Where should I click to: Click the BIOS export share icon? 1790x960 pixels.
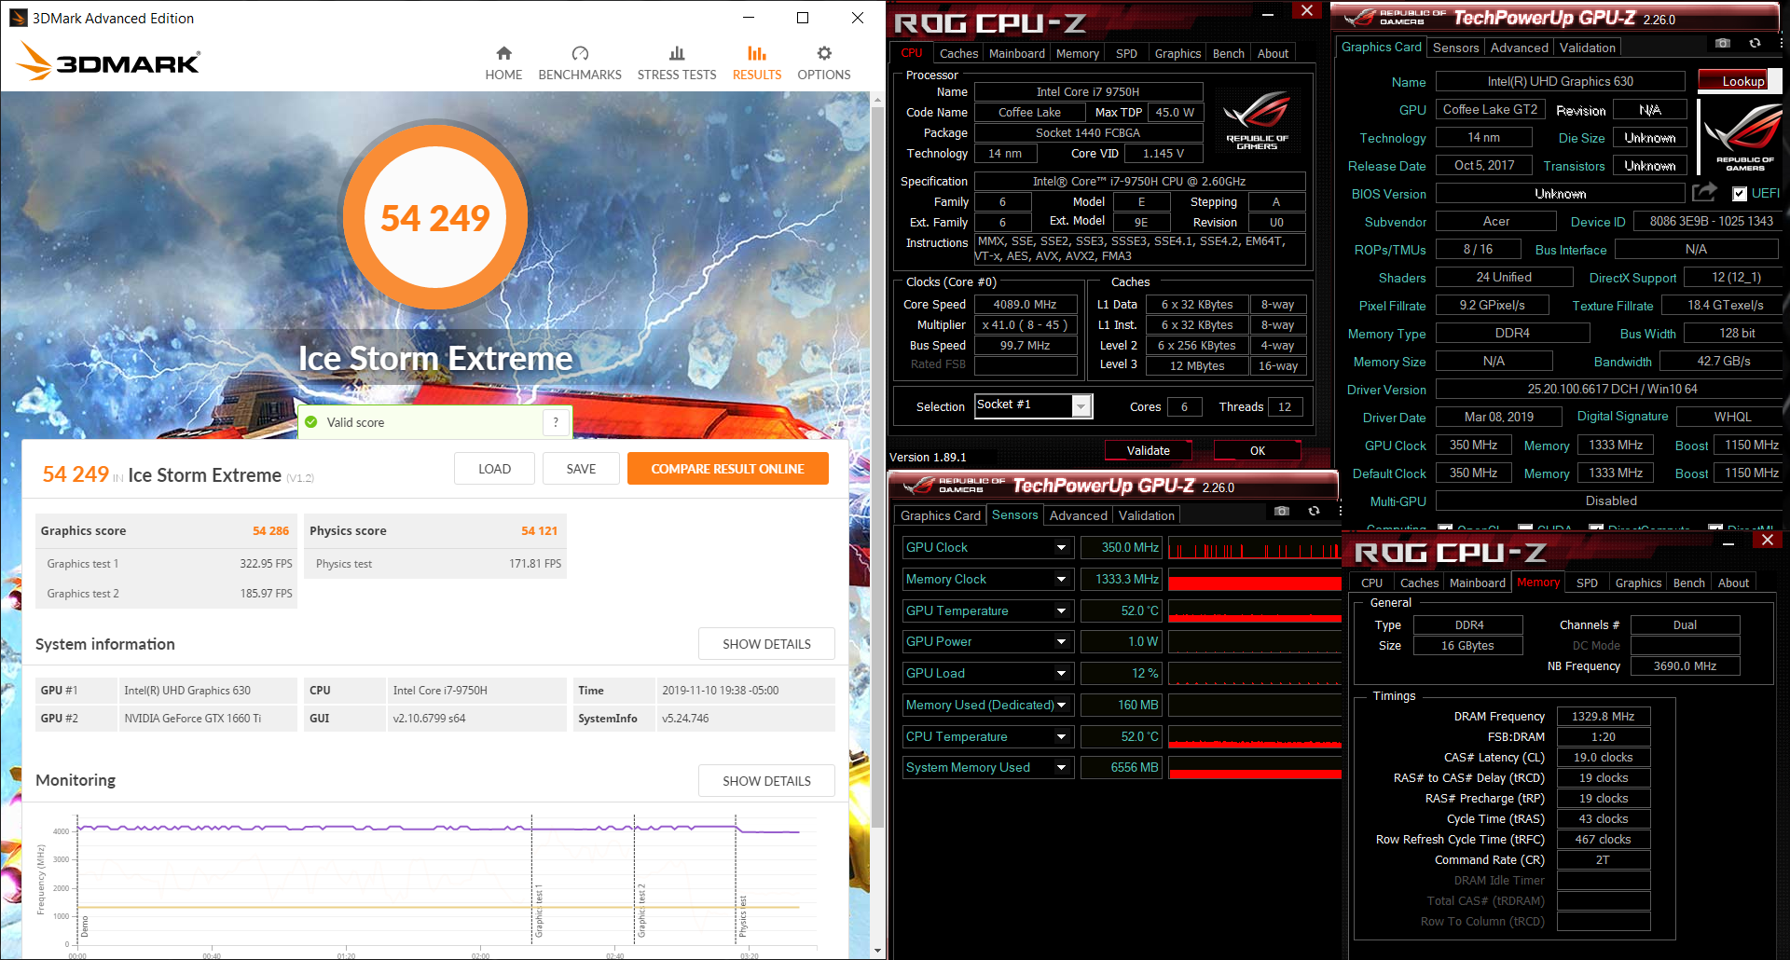click(1705, 192)
